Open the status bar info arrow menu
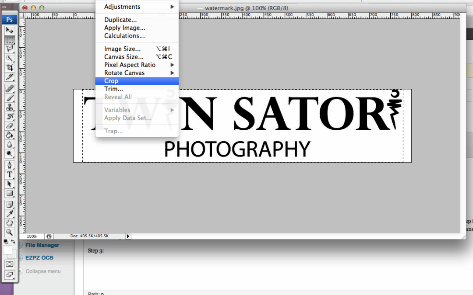Viewport: 473px width, 295px height. point(128,236)
